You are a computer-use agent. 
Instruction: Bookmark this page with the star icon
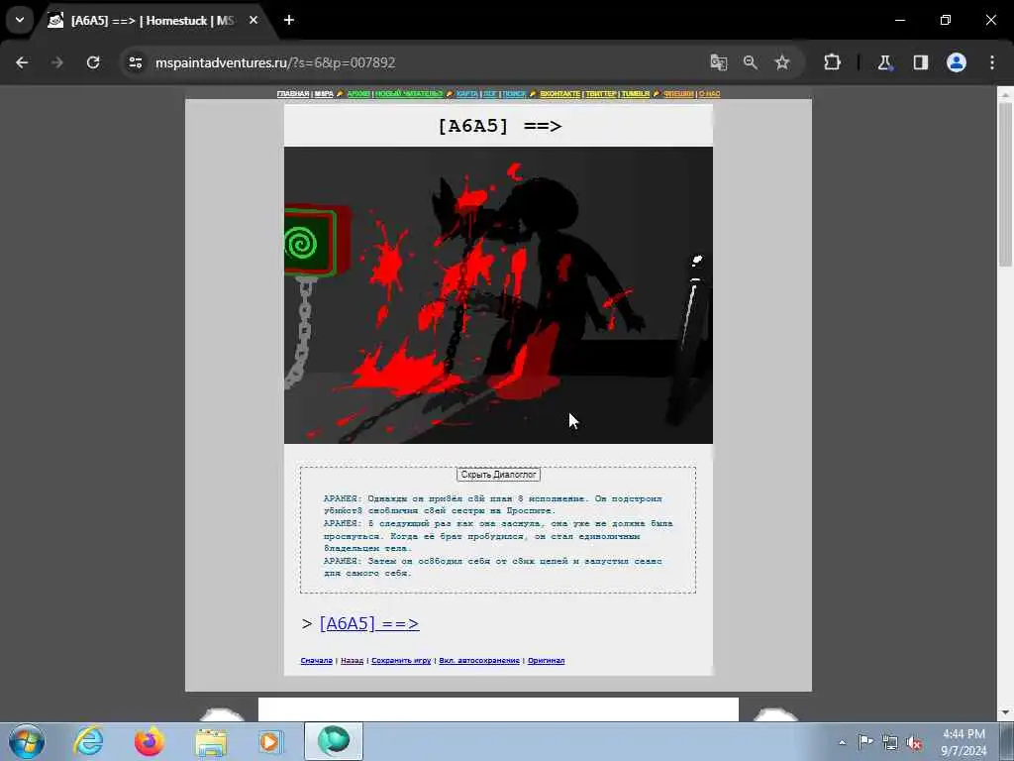click(782, 62)
